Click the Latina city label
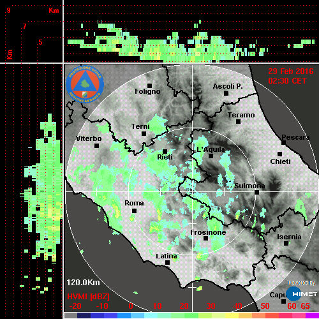319x319 pixels. 167,256
